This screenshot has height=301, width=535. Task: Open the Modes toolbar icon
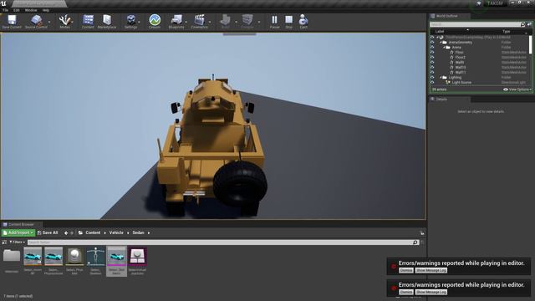click(65, 20)
